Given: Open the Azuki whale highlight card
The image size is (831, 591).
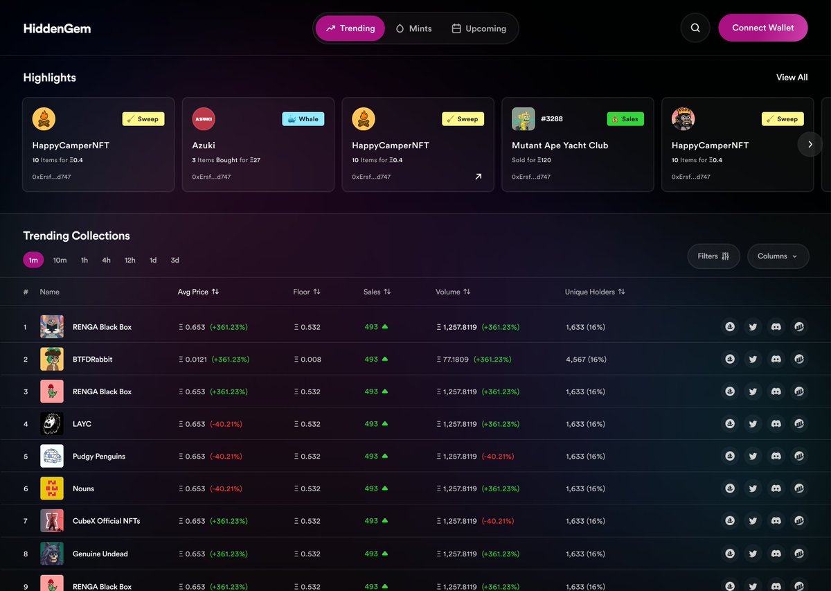Looking at the screenshot, I should click(x=258, y=144).
